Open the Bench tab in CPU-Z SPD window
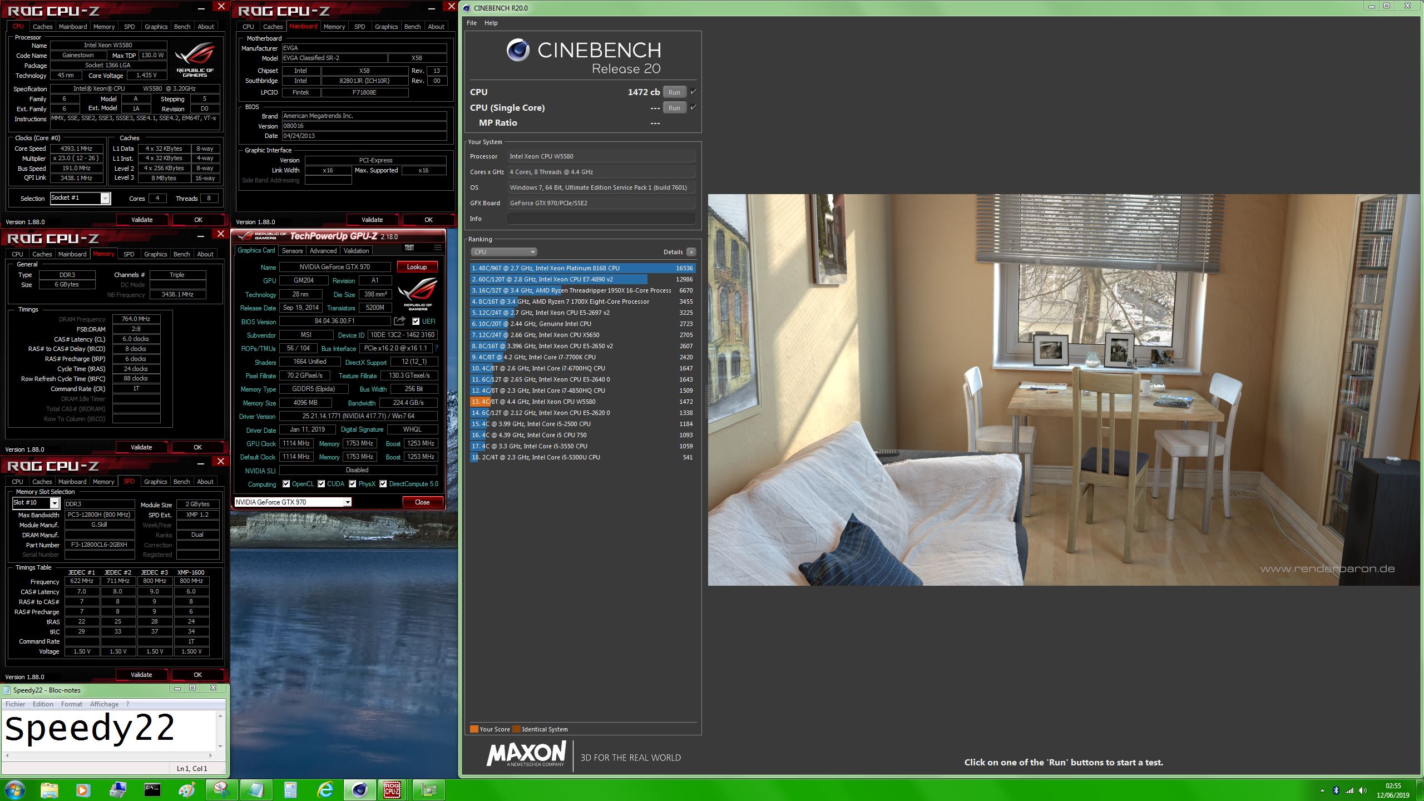The image size is (1424, 801). 181,482
